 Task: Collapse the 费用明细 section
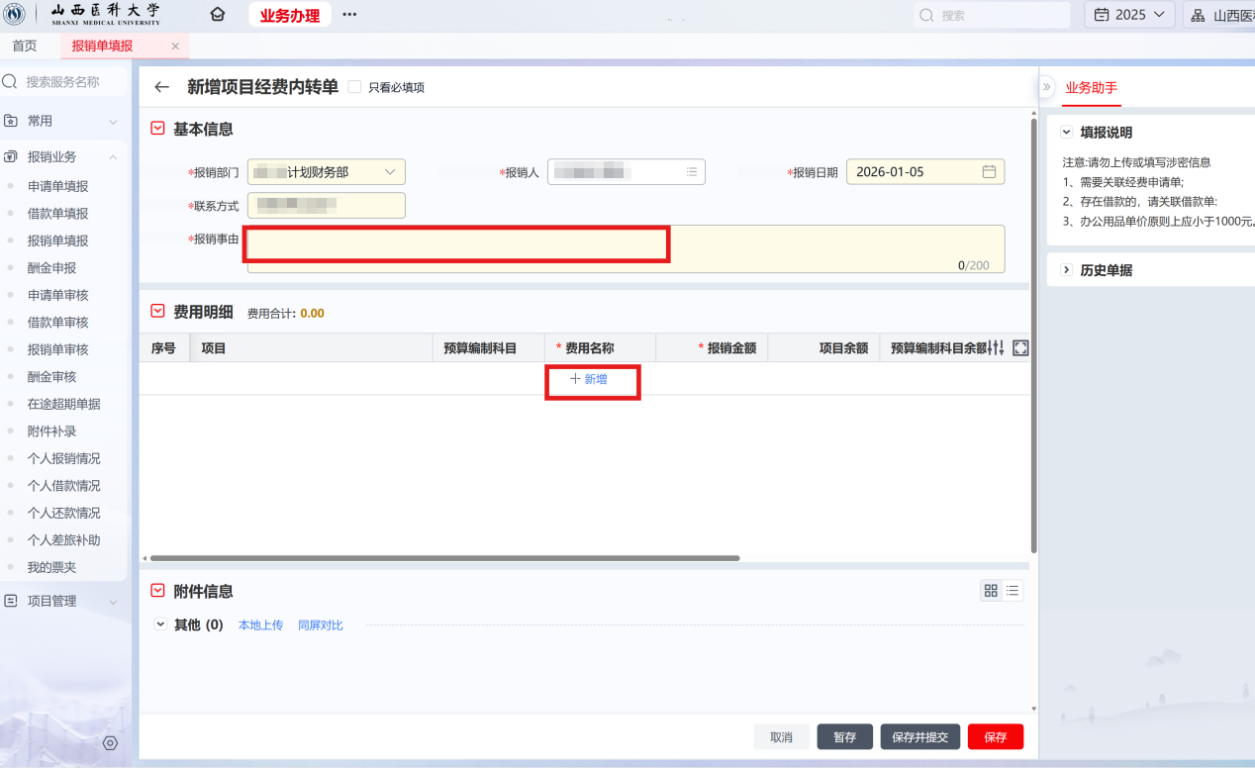(157, 312)
